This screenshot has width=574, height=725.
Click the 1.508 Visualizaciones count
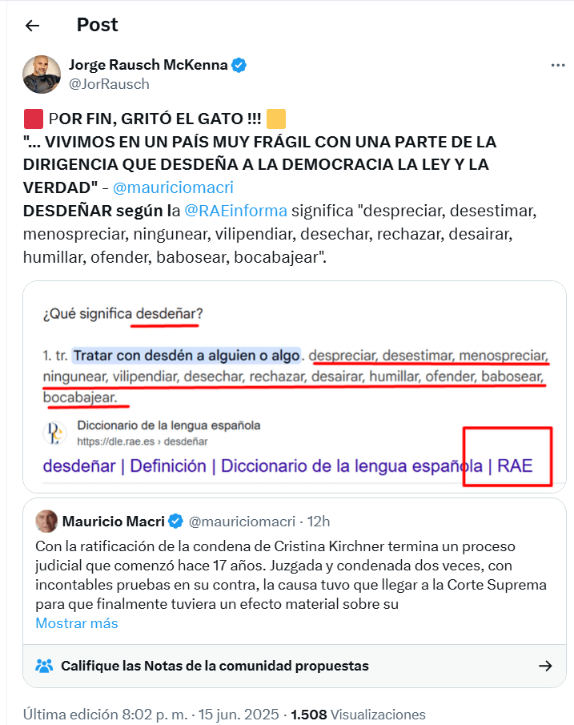coord(358,715)
